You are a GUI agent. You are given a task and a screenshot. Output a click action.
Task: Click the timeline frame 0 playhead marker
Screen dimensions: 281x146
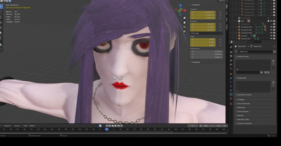tap(107, 129)
